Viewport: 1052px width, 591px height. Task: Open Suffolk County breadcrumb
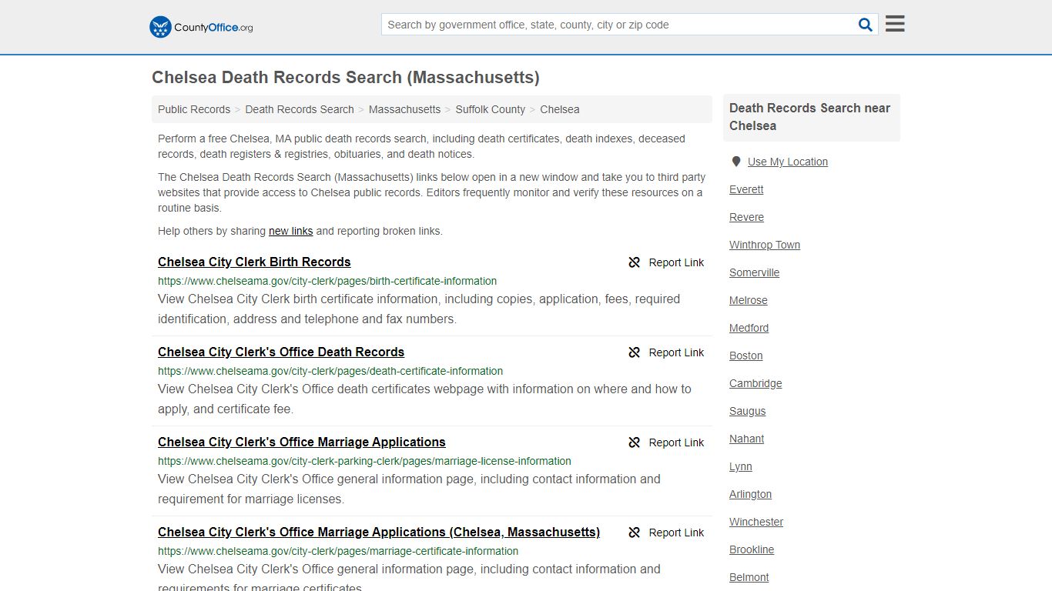coord(490,109)
